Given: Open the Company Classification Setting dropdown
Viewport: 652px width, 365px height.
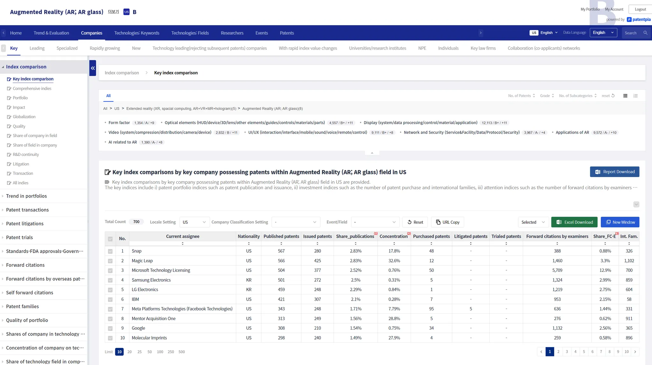Looking at the screenshot, I should (295, 222).
